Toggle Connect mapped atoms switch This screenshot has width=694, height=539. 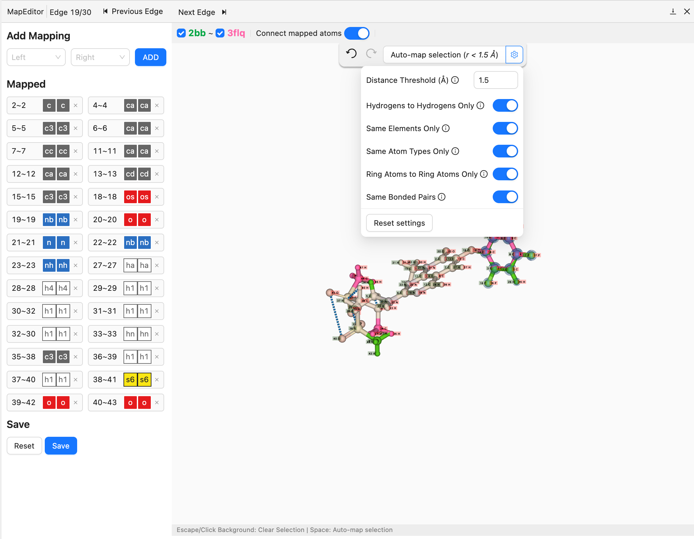(x=357, y=33)
